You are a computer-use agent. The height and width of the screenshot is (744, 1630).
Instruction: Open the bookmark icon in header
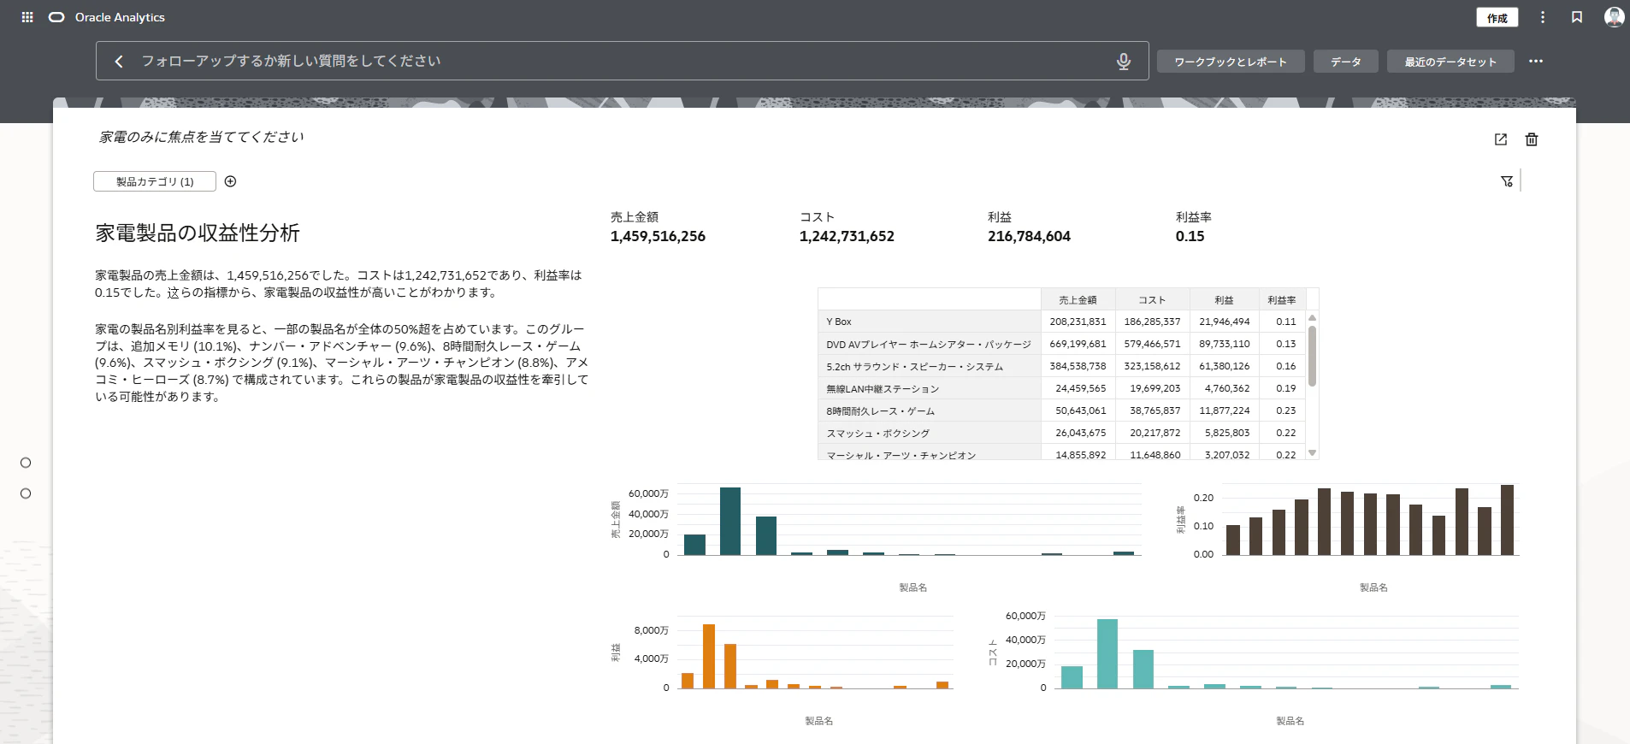[x=1577, y=17]
